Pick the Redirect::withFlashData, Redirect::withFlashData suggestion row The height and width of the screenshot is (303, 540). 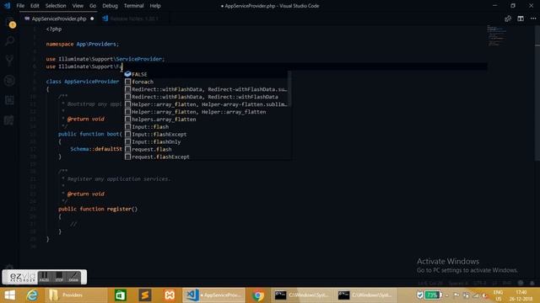(x=207, y=97)
